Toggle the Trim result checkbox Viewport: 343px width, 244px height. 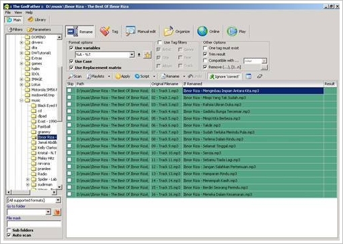(205, 54)
